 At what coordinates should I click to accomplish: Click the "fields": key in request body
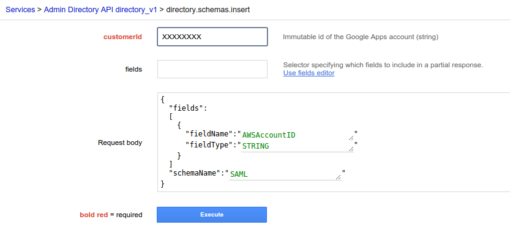point(188,108)
